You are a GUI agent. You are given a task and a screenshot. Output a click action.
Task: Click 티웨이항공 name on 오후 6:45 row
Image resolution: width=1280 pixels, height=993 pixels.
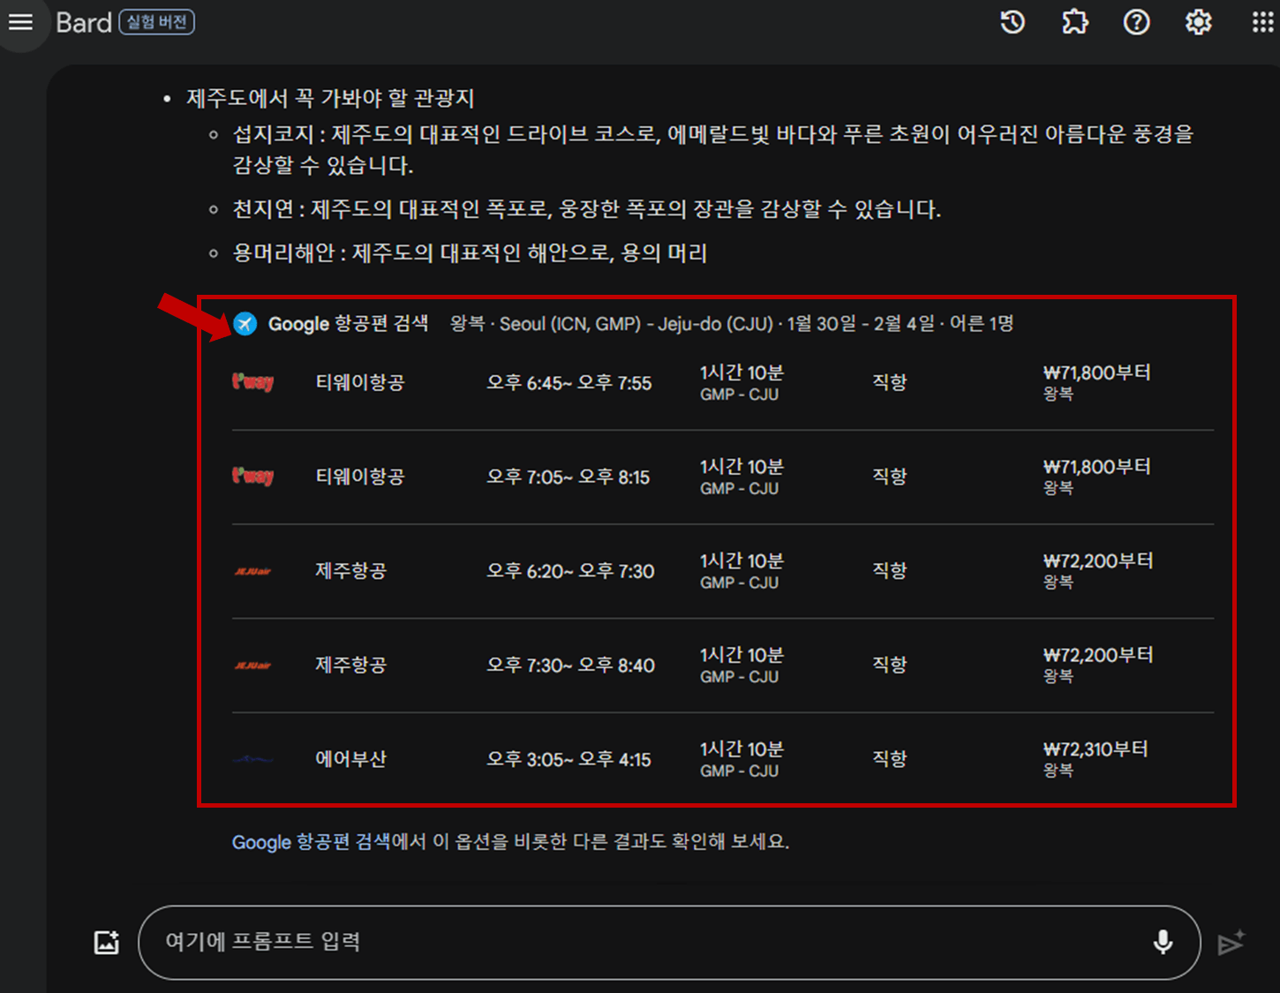pyautogui.click(x=360, y=382)
